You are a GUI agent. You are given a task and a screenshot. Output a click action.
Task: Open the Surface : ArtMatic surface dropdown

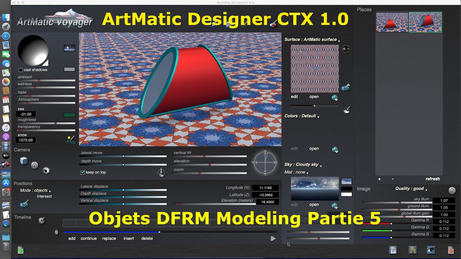[312, 40]
